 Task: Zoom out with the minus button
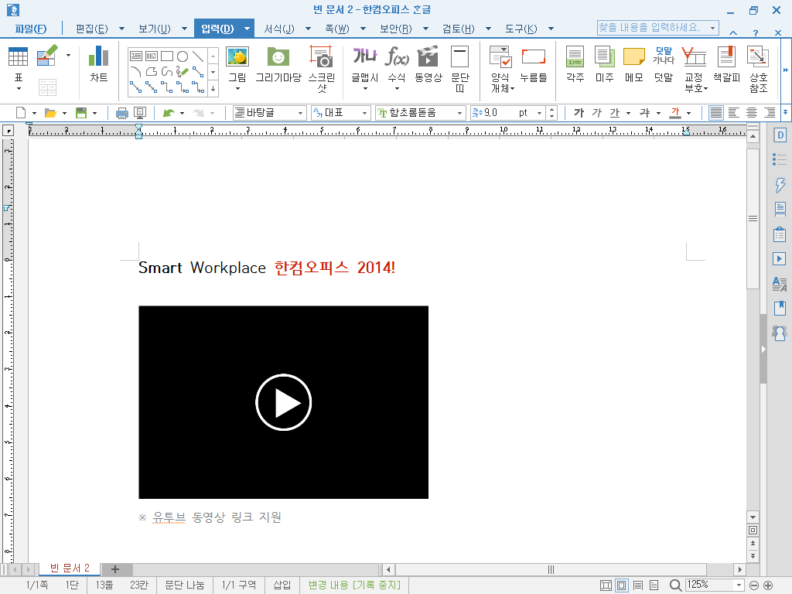(753, 585)
